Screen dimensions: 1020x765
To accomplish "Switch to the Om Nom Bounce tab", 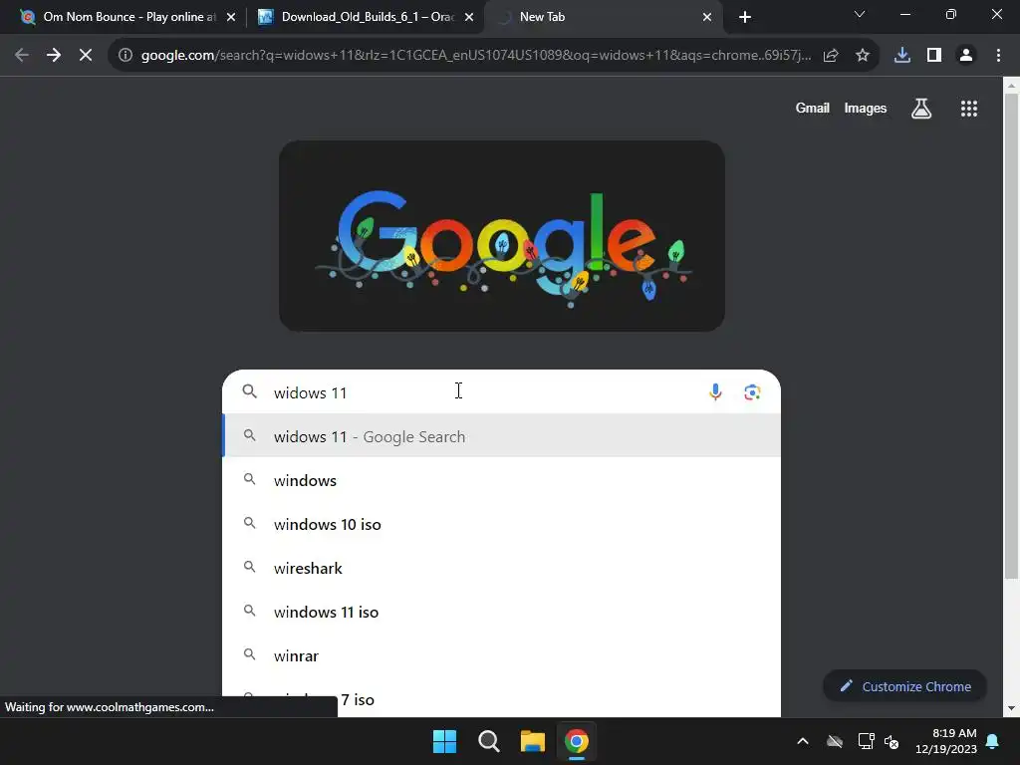I will coord(127,17).
